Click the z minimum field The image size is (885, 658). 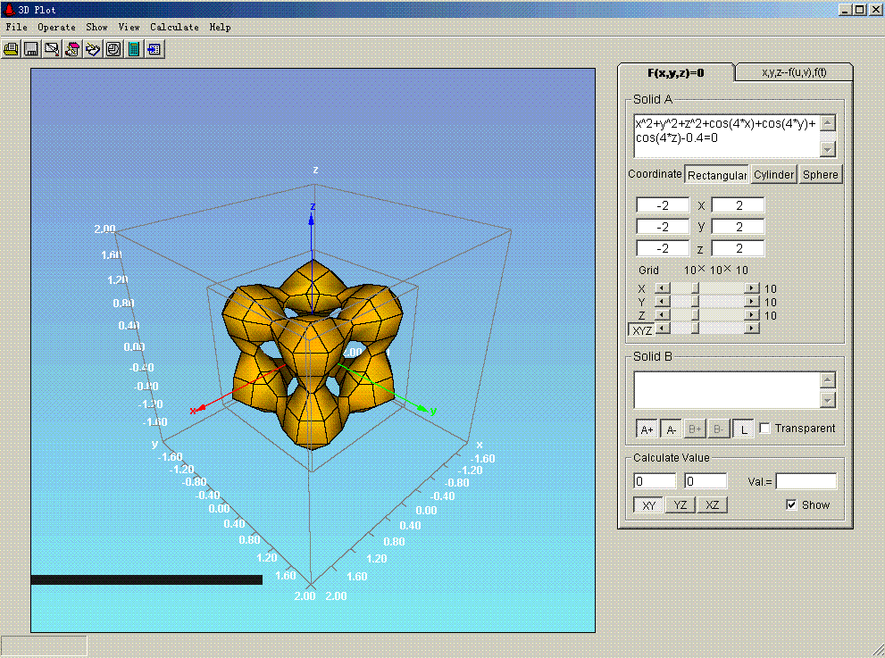click(663, 248)
